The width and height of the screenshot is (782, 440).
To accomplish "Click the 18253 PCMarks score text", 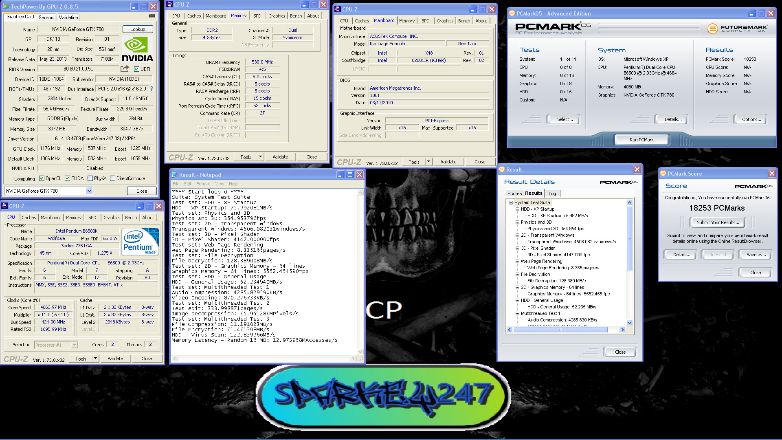I will click(x=717, y=208).
